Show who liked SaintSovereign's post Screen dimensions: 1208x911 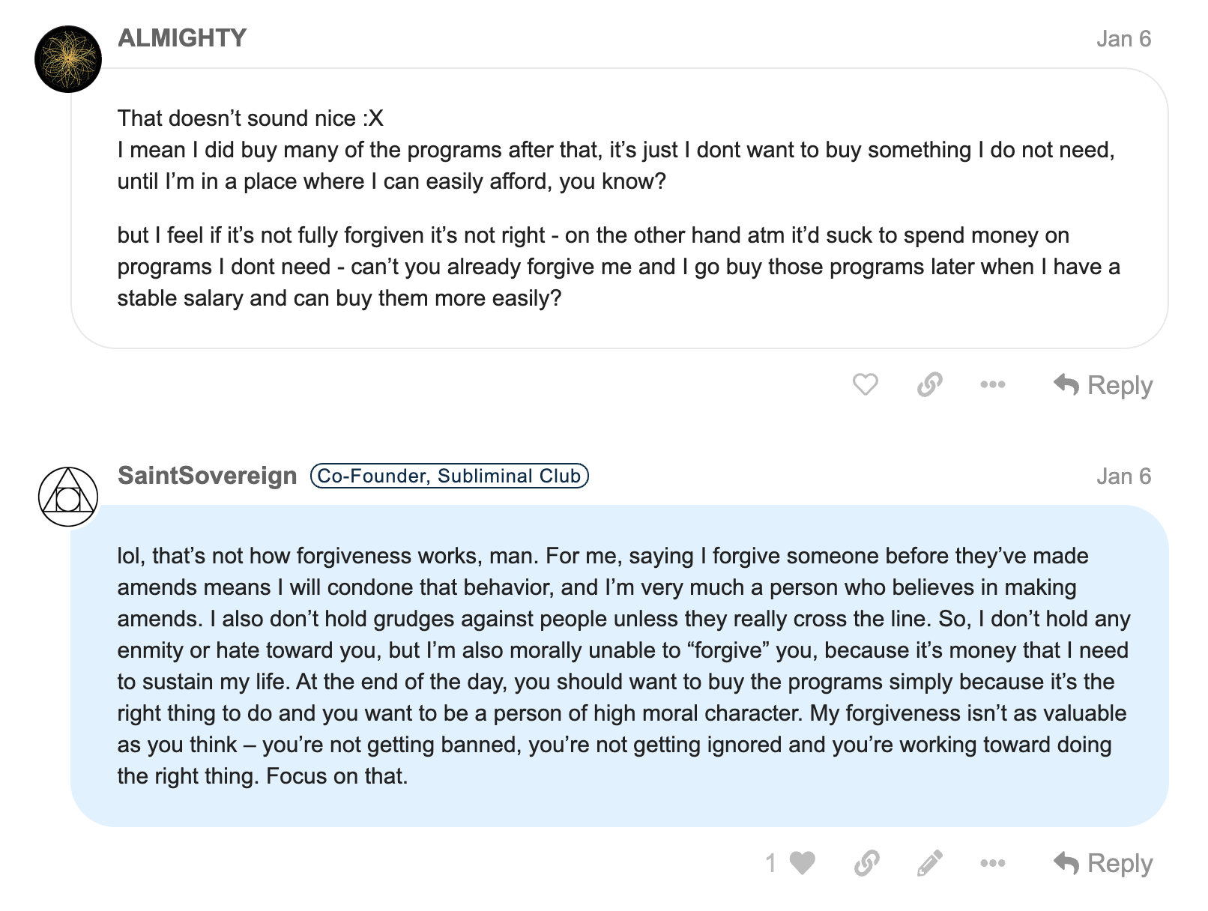(770, 863)
